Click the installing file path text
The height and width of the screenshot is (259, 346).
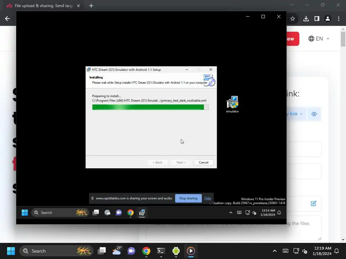tap(149, 100)
